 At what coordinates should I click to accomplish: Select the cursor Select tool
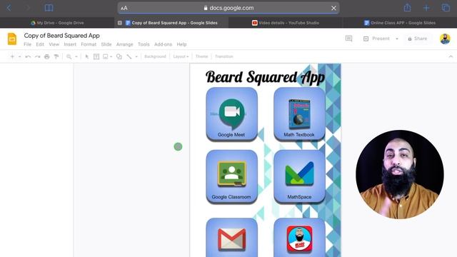86,56
